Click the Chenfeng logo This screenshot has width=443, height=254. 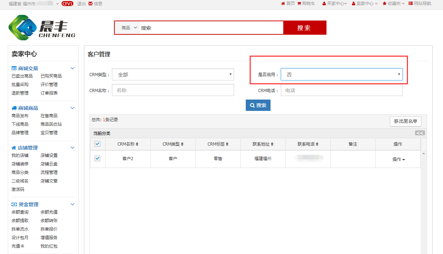42,28
